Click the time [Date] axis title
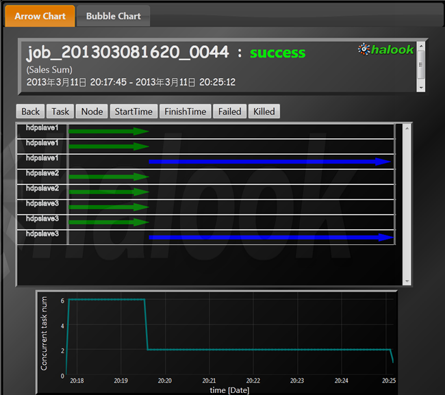 229,390
